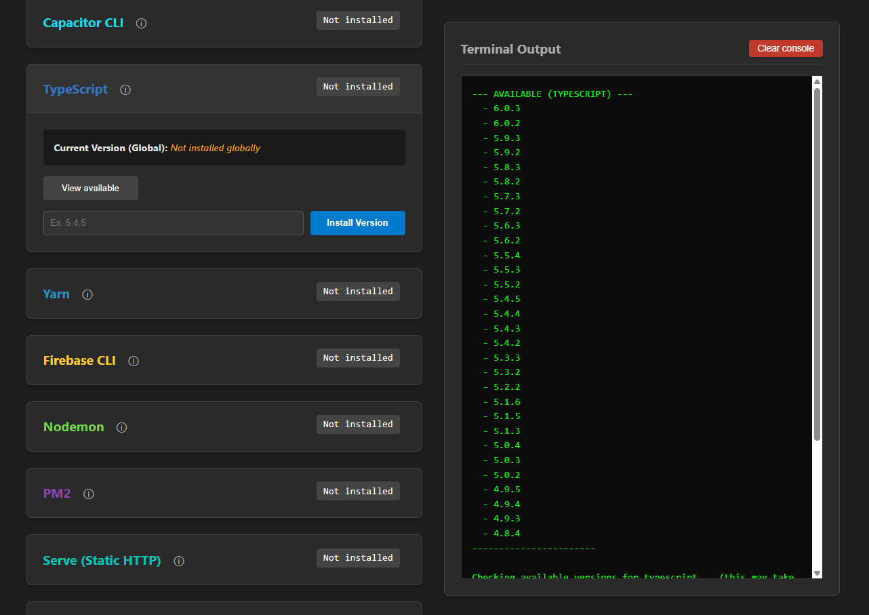Select version 5.9.2 in terminal output
This screenshot has height=615, width=869.
pyautogui.click(x=506, y=153)
